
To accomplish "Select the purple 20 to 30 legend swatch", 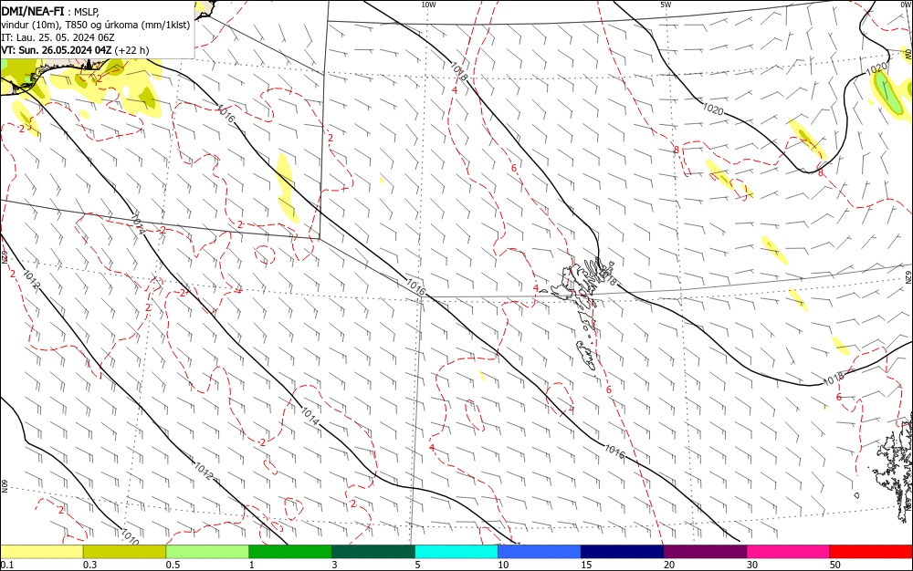I will (x=705, y=552).
